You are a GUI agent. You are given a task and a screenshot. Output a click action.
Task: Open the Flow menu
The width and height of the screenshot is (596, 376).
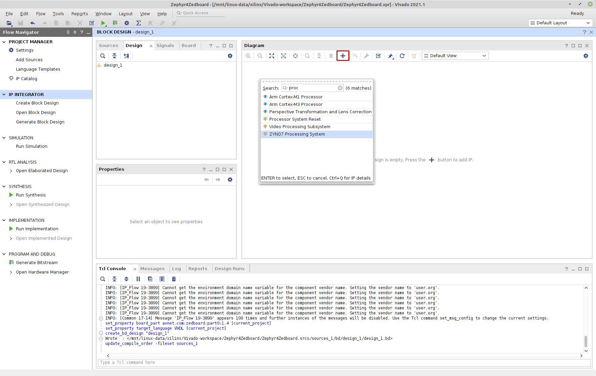click(x=41, y=14)
